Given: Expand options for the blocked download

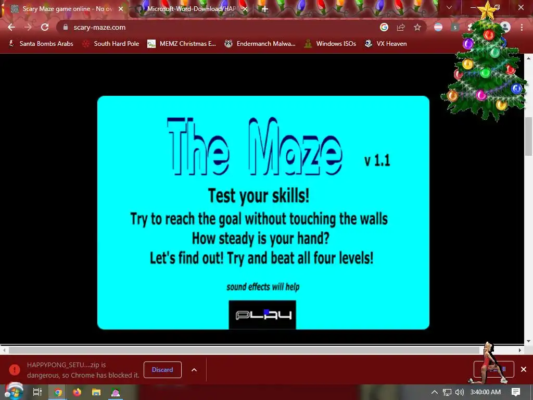Looking at the screenshot, I should (x=194, y=370).
